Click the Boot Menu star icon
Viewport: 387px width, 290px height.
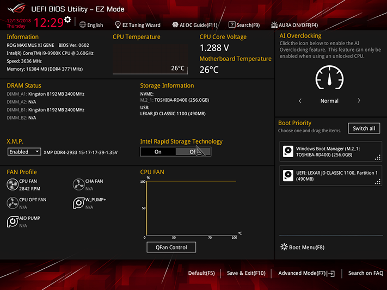click(x=284, y=247)
